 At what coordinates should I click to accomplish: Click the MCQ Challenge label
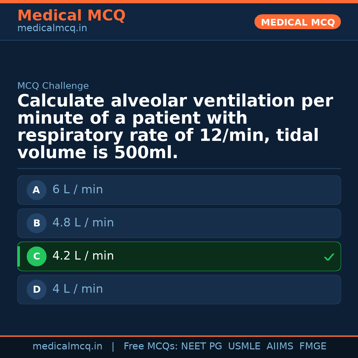point(53,86)
